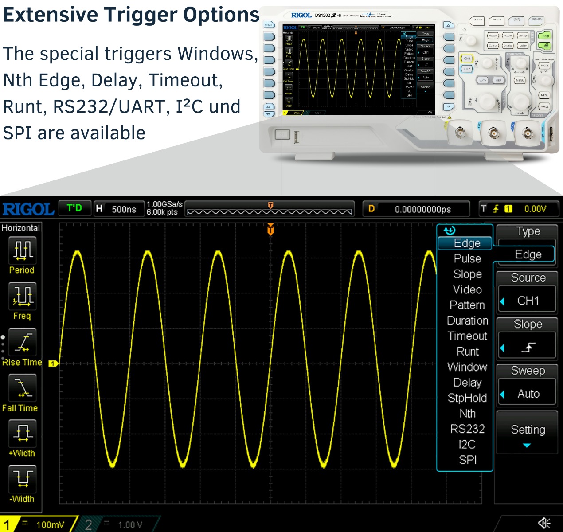
Task: Click the waveform memory bar in the enlarged screen
Action: point(270,209)
